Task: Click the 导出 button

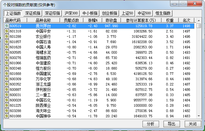Action: [x=172, y=124]
